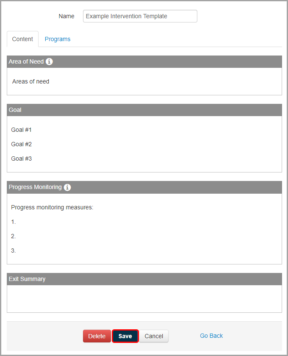Cancel editing the template
This screenshot has height=356, width=288.
coord(154,336)
